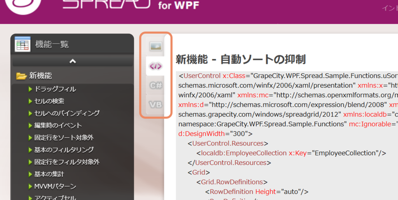The image size is (398, 200).
Task: Click the UserControl x:Class code line
Action: click(x=288, y=76)
